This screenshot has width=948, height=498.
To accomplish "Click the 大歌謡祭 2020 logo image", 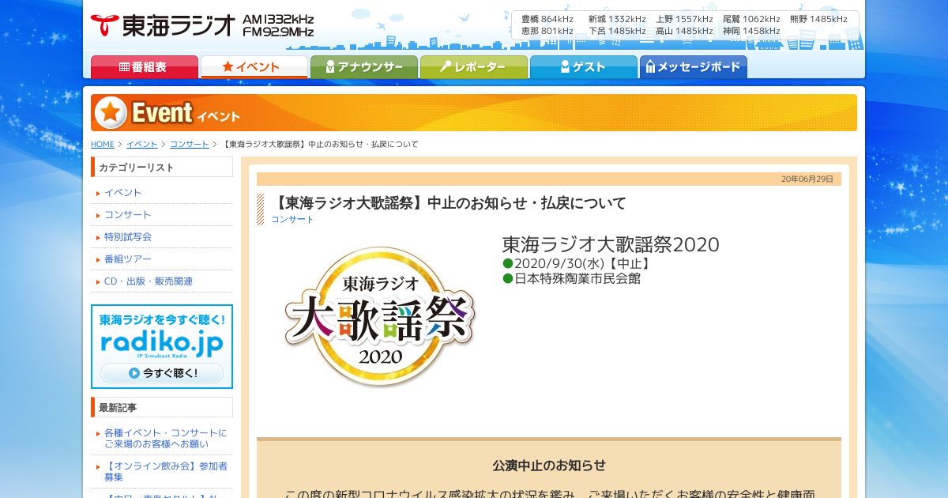I will (x=380, y=317).
